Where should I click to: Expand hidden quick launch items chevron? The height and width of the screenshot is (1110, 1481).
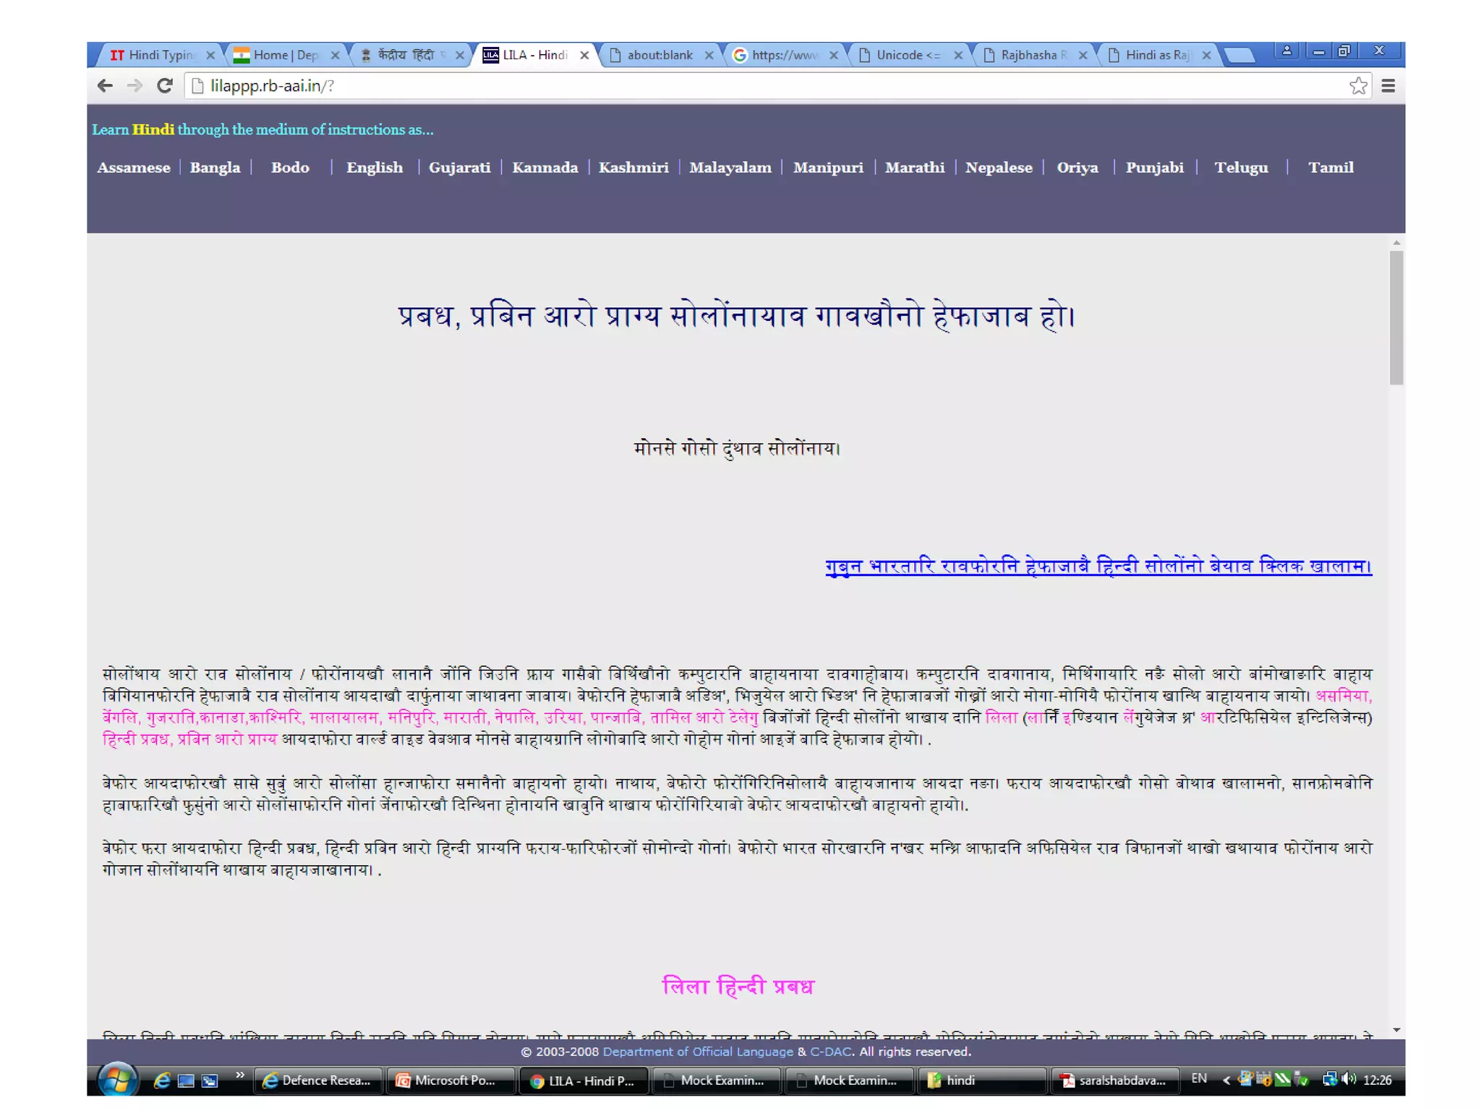239,1075
